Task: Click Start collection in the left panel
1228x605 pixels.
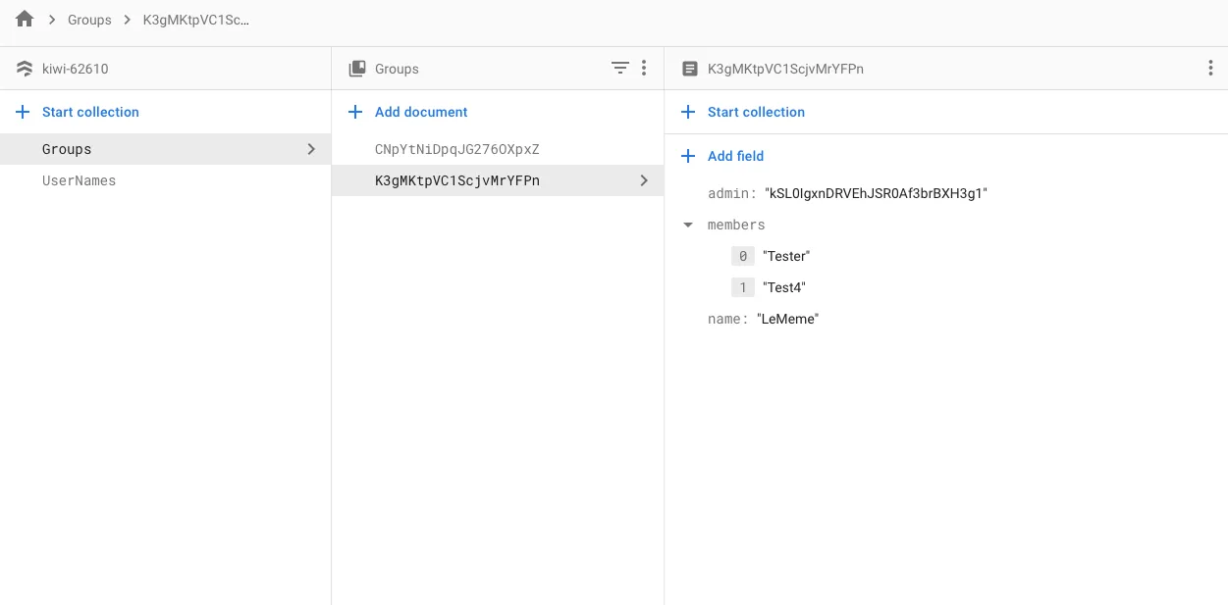Action: [90, 112]
